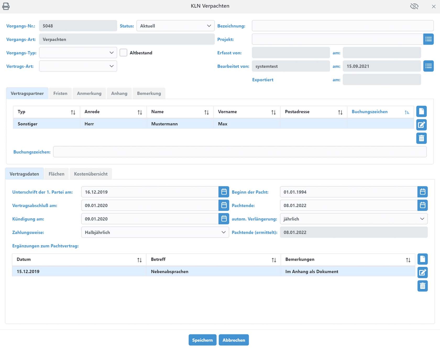Expand the Status dropdown showing Aktuell

[x=175, y=26]
